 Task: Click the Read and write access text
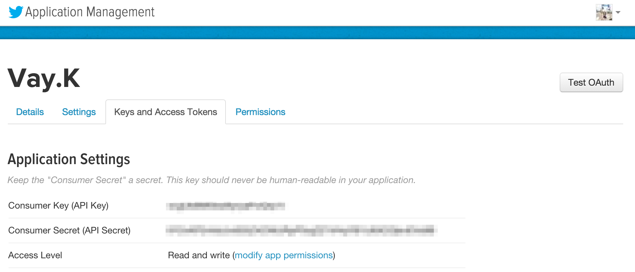199,255
